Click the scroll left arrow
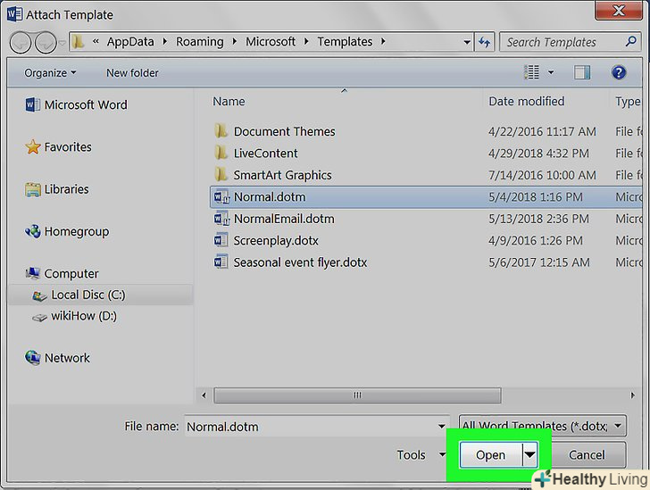This screenshot has width=650, height=490. (x=204, y=395)
